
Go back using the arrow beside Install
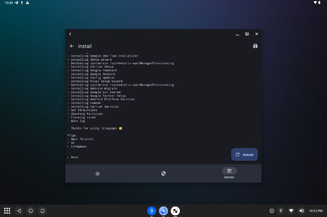coord(72,46)
